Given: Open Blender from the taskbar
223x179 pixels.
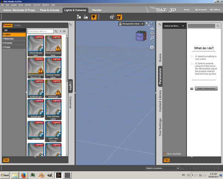Looking at the screenshot, I should [x=41, y=175].
